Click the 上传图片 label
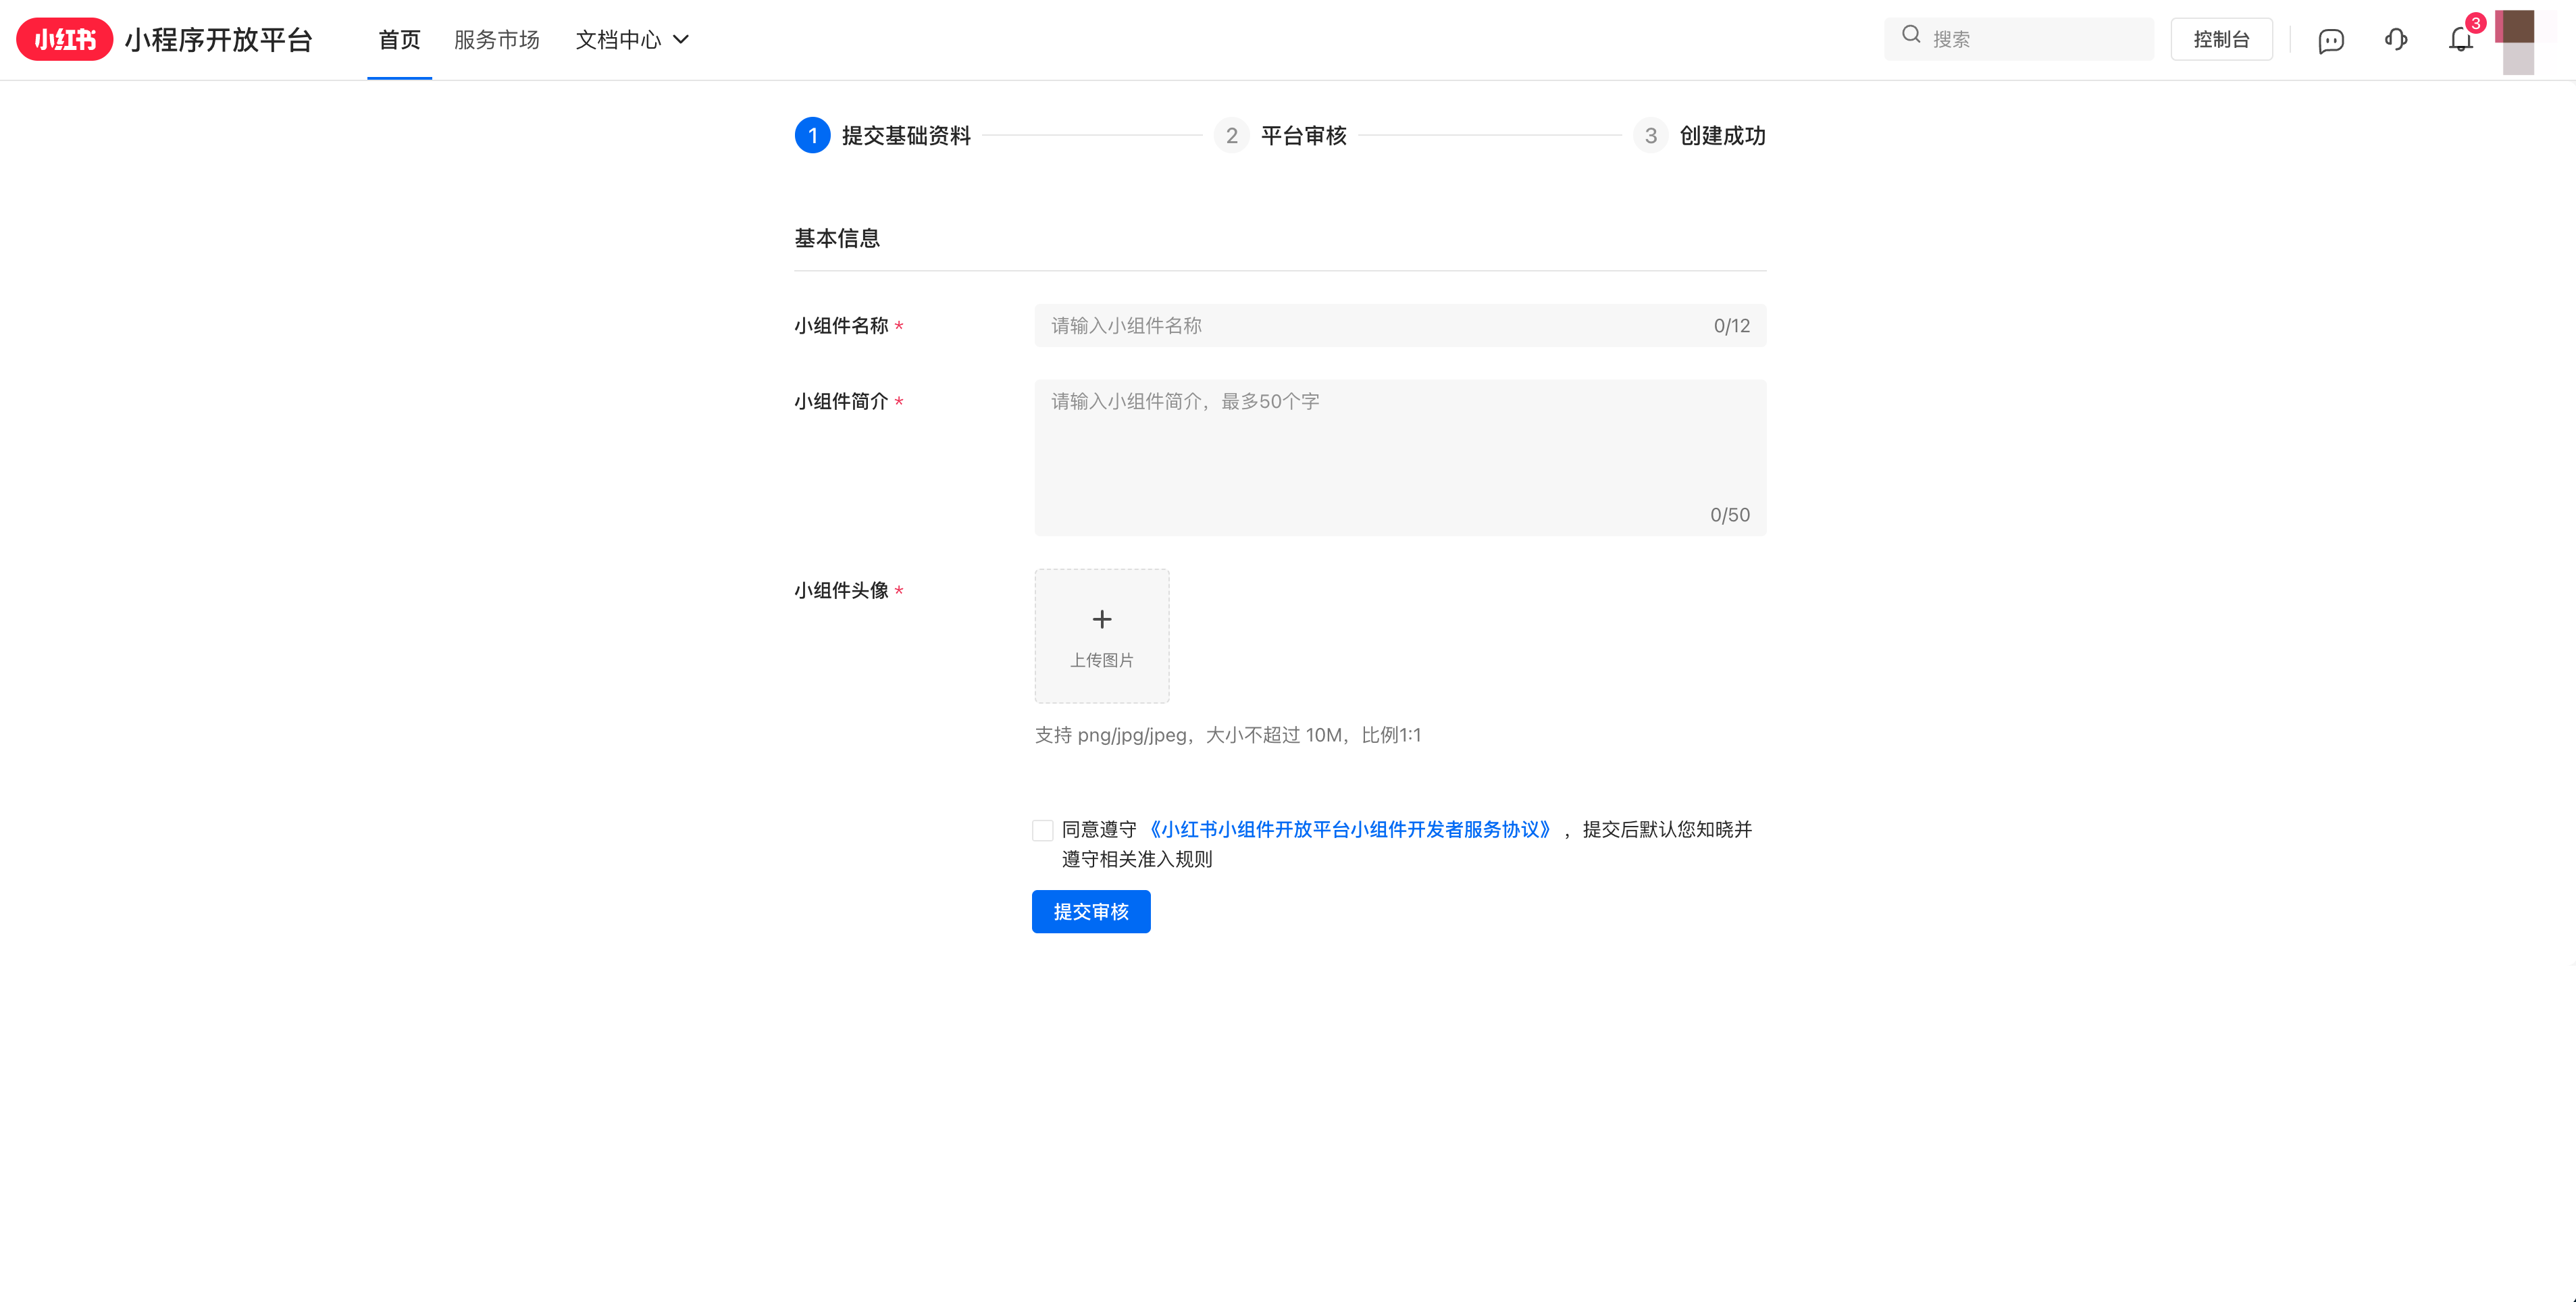This screenshot has width=2576, height=1302. (x=1102, y=660)
